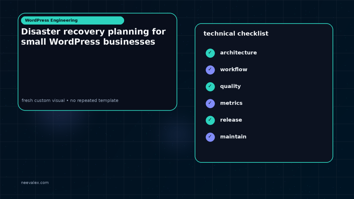Viewport: 354px width, 199px height.
Task: Click the "release" checklist label
Action: tap(231, 120)
